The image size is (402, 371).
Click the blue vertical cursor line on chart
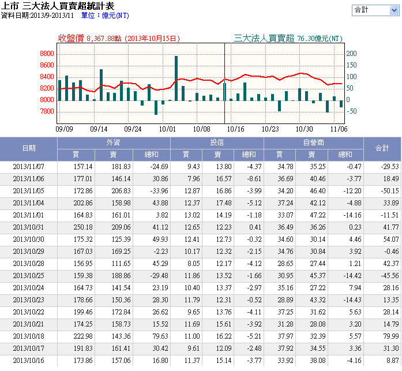click(224, 84)
